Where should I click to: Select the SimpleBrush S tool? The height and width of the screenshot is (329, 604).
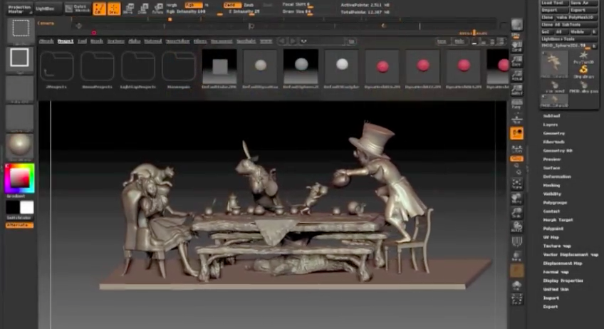point(583,71)
